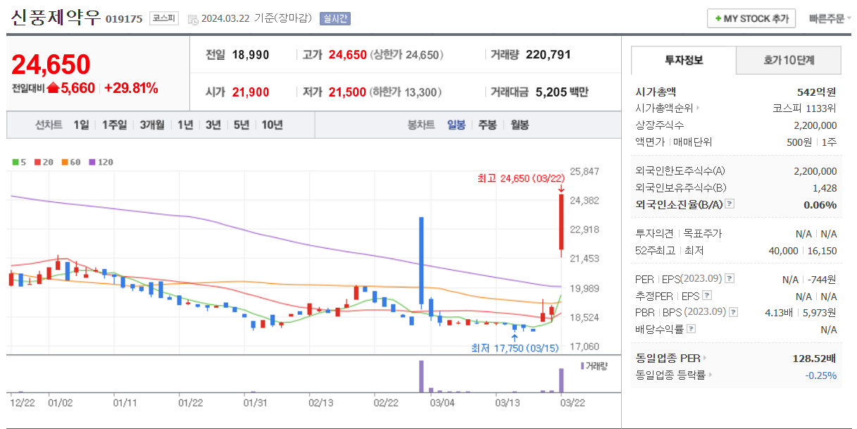This screenshot has width=857, height=429.
Task: Select the 월봉 candlestick chart
Action: tap(520, 125)
